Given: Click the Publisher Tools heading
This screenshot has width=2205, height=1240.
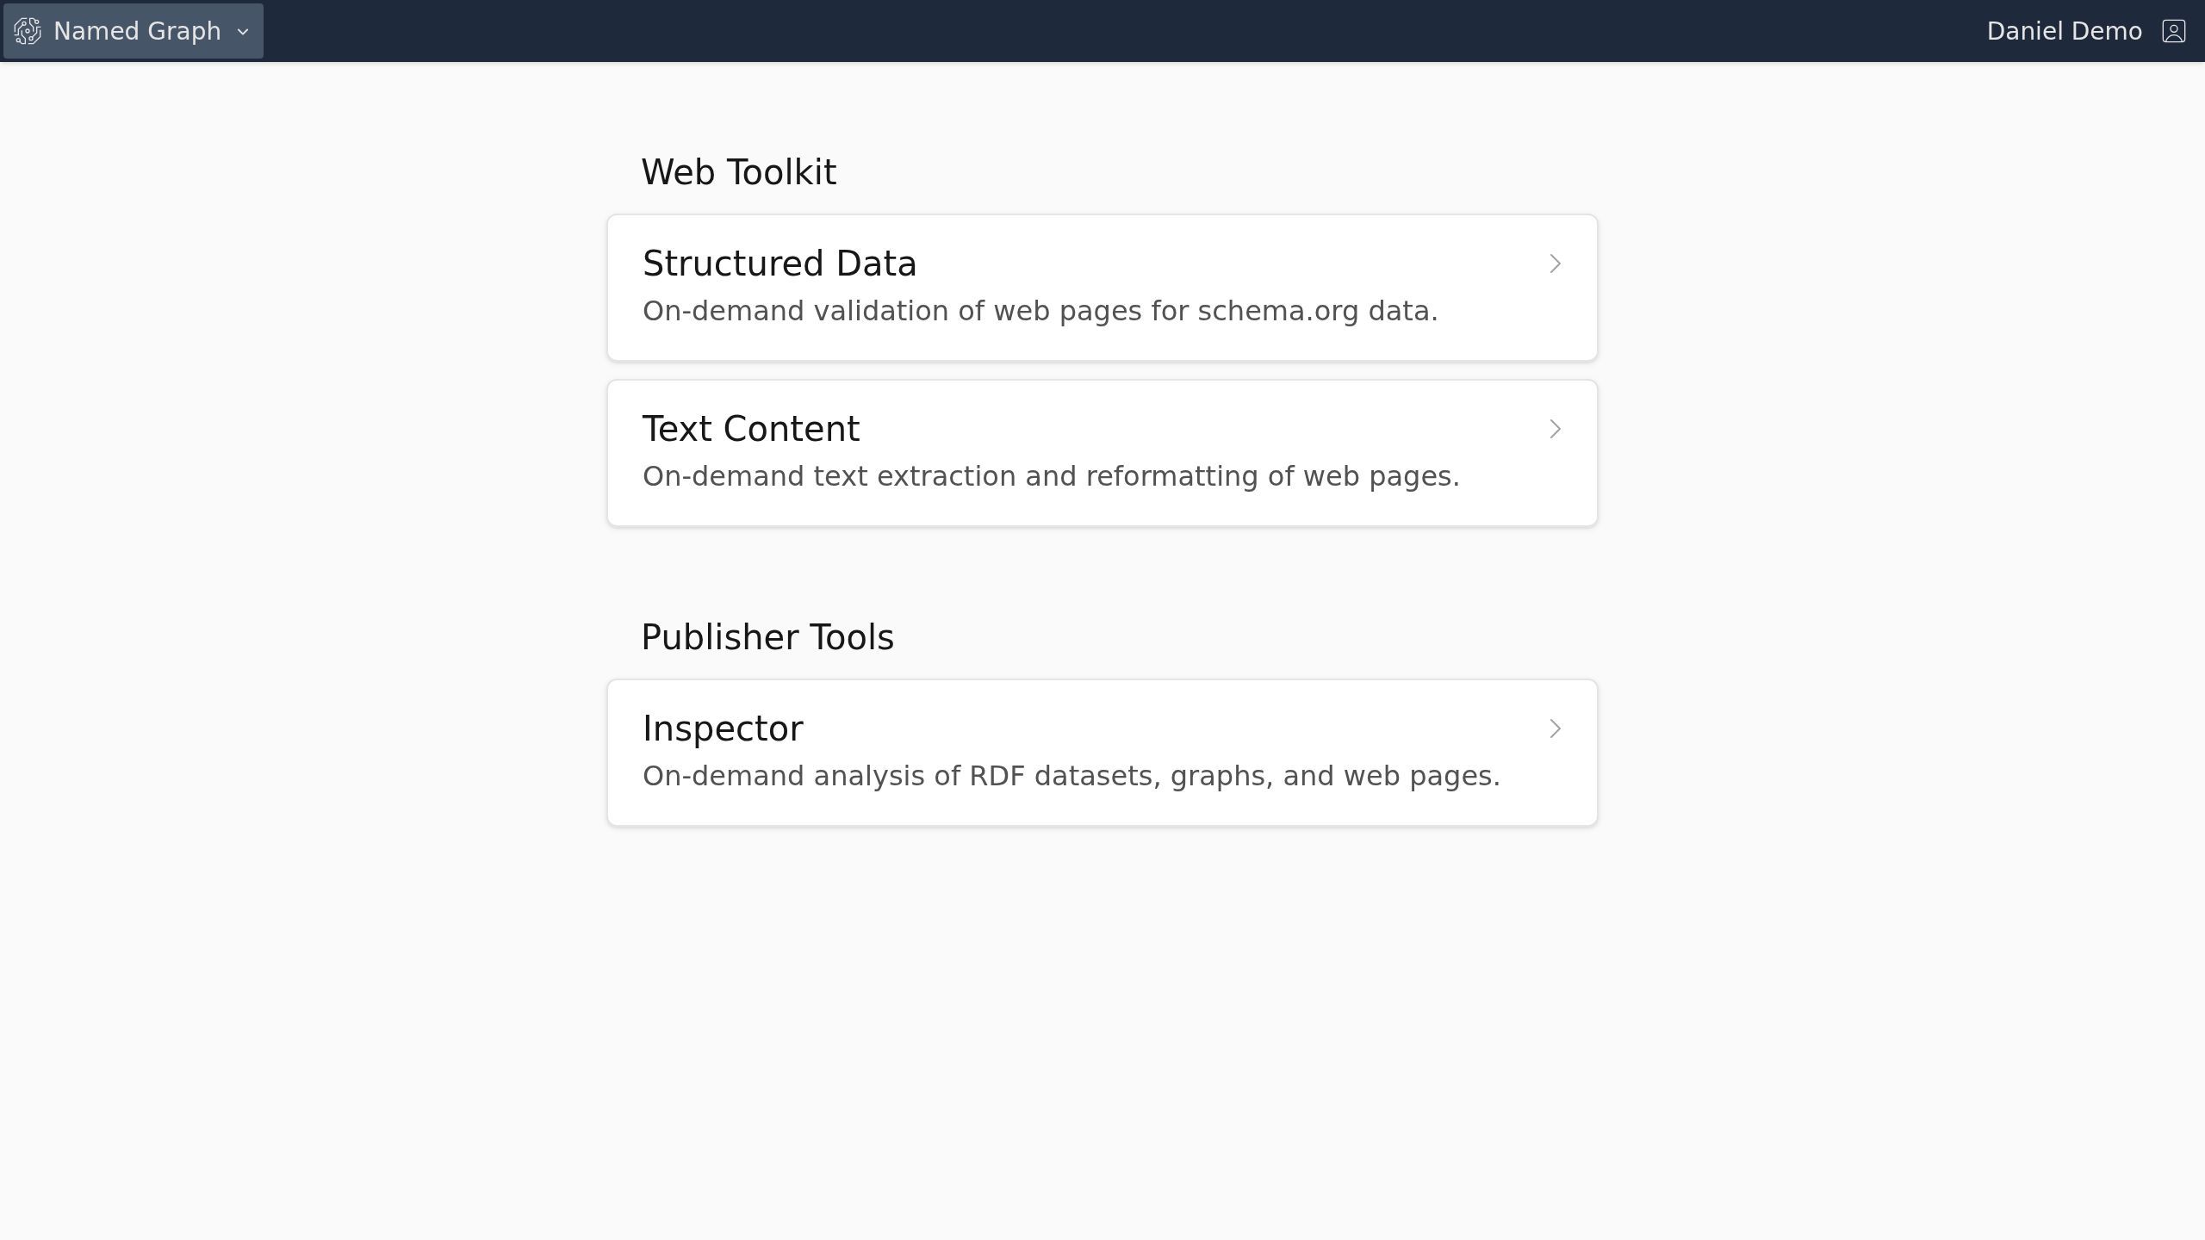Looking at the screenshot, I should pos(767,637).
